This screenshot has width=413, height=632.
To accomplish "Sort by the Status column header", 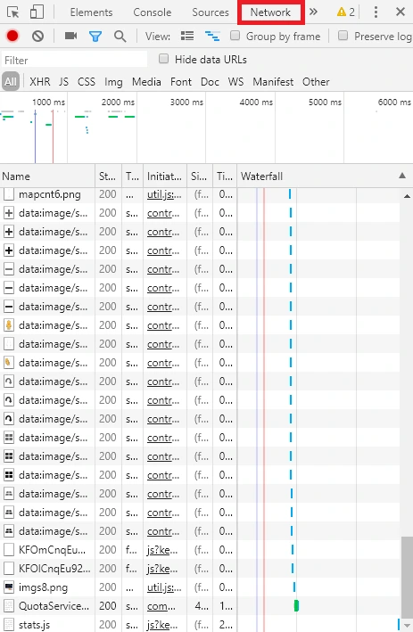I will [x=108, y=176].
